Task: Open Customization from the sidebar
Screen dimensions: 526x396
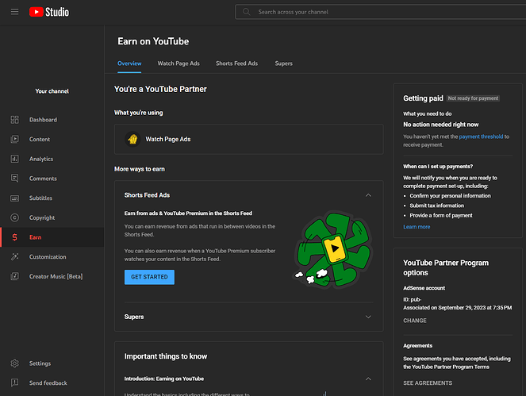Action: [52, 257]
